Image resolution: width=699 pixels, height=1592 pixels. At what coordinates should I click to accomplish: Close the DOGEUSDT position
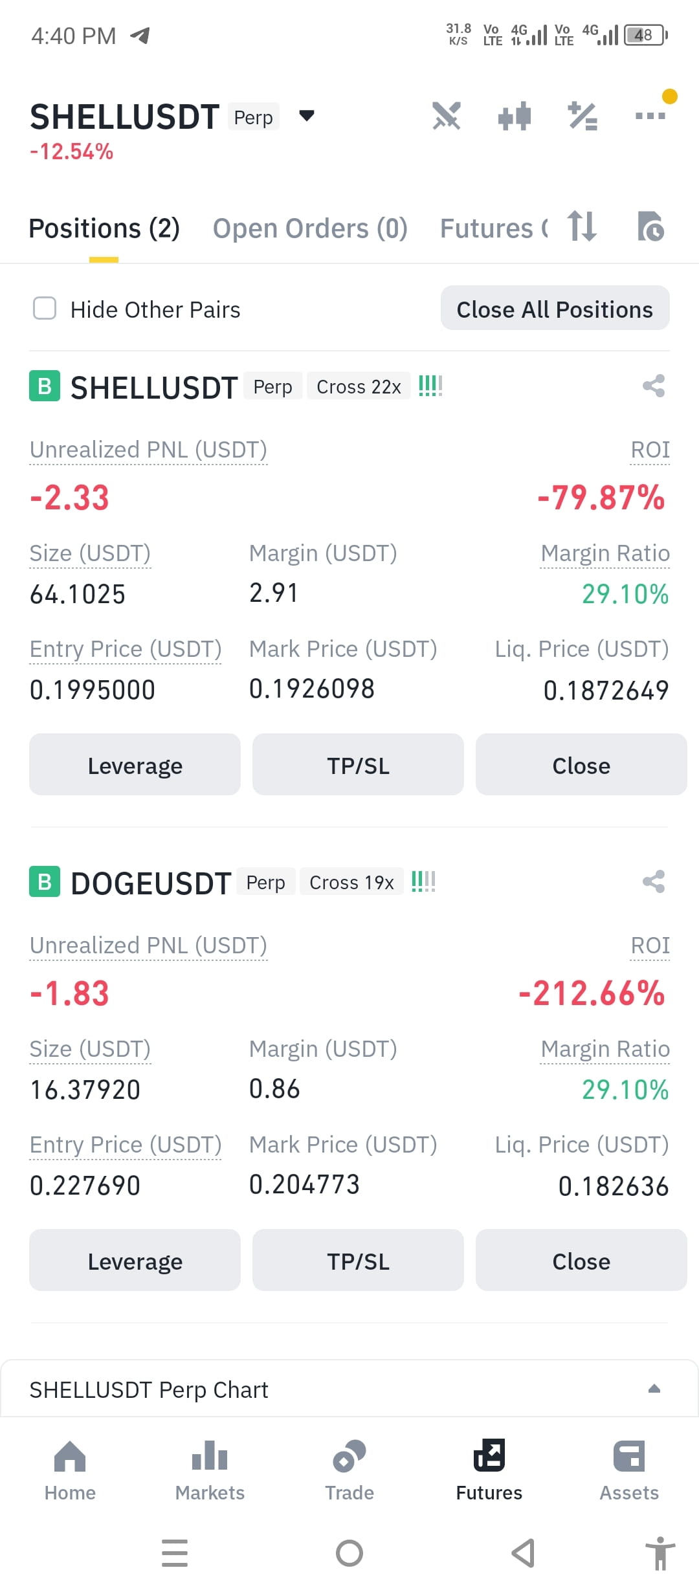point(581,1260)
